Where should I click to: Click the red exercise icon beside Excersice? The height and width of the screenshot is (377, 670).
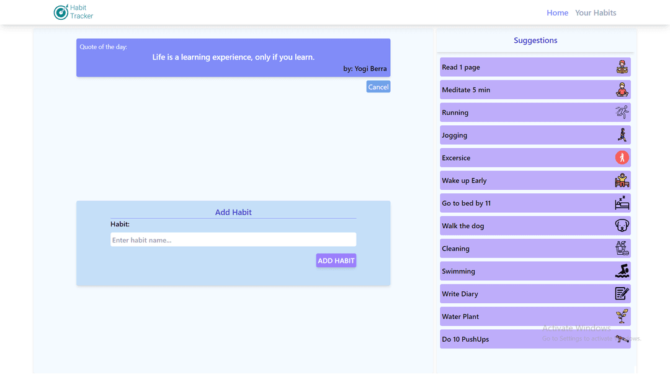coord(622,157)
